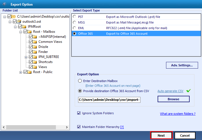The height and width of the screenshot is (140, 202).
Task: Uncheck the Finder folder checkbox
Action: (31, 52)
